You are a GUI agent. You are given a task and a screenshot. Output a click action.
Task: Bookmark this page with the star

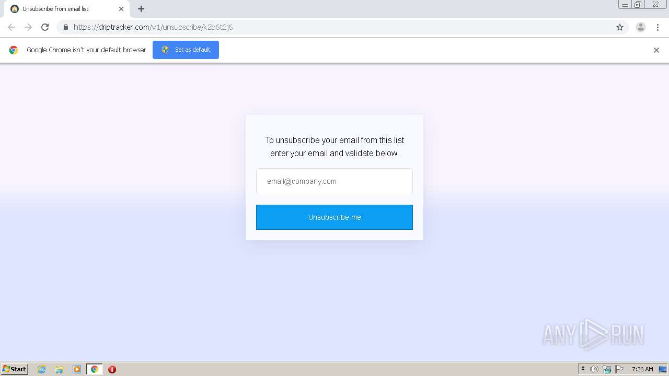(620, 27)
